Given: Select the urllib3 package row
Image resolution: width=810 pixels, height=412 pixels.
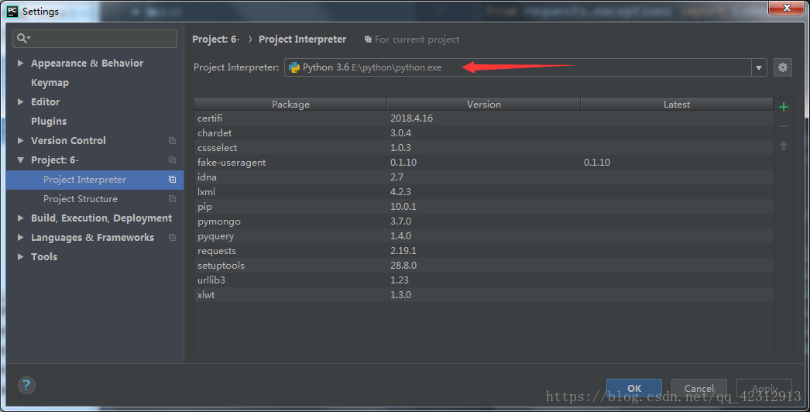Looking at the screenshot, I should coord(483,280).
